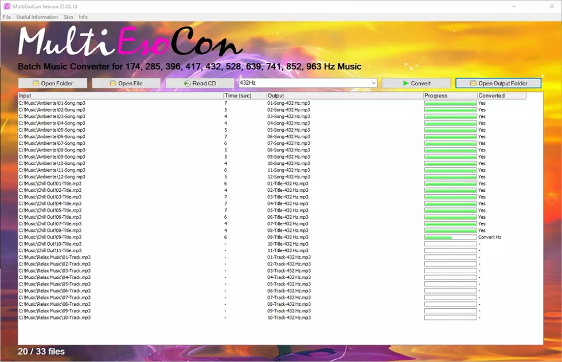Click the Read CD button

[200, 83]
